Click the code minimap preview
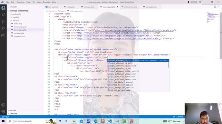The height and width of the screenshot is (124, 222). coord(213,18)
